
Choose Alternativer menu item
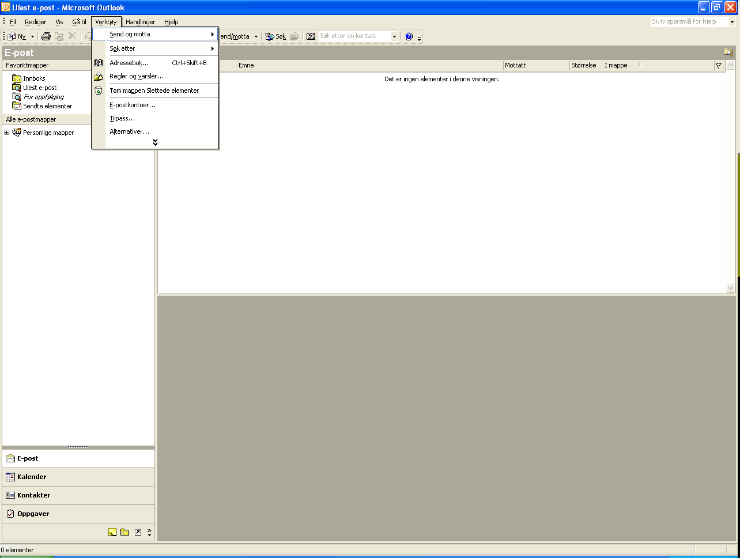tap(155, 131)
